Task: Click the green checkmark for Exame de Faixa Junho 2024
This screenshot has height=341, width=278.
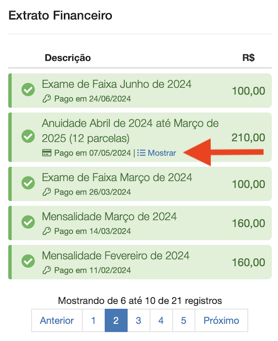Action: (28, 89)
